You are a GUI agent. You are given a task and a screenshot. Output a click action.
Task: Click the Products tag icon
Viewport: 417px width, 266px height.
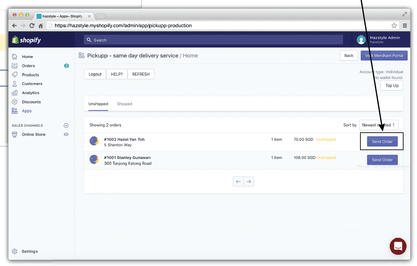click(14, 75)
